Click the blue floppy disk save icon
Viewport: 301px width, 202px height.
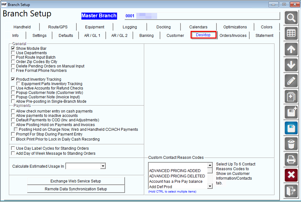[x=291, y=128]
